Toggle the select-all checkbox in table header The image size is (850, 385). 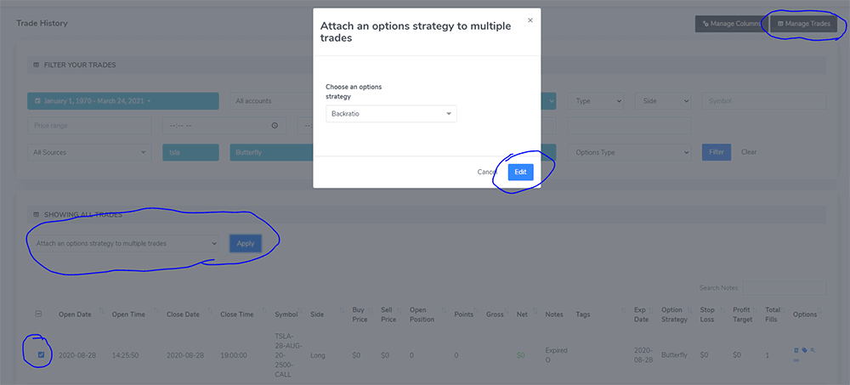point(38,314)
